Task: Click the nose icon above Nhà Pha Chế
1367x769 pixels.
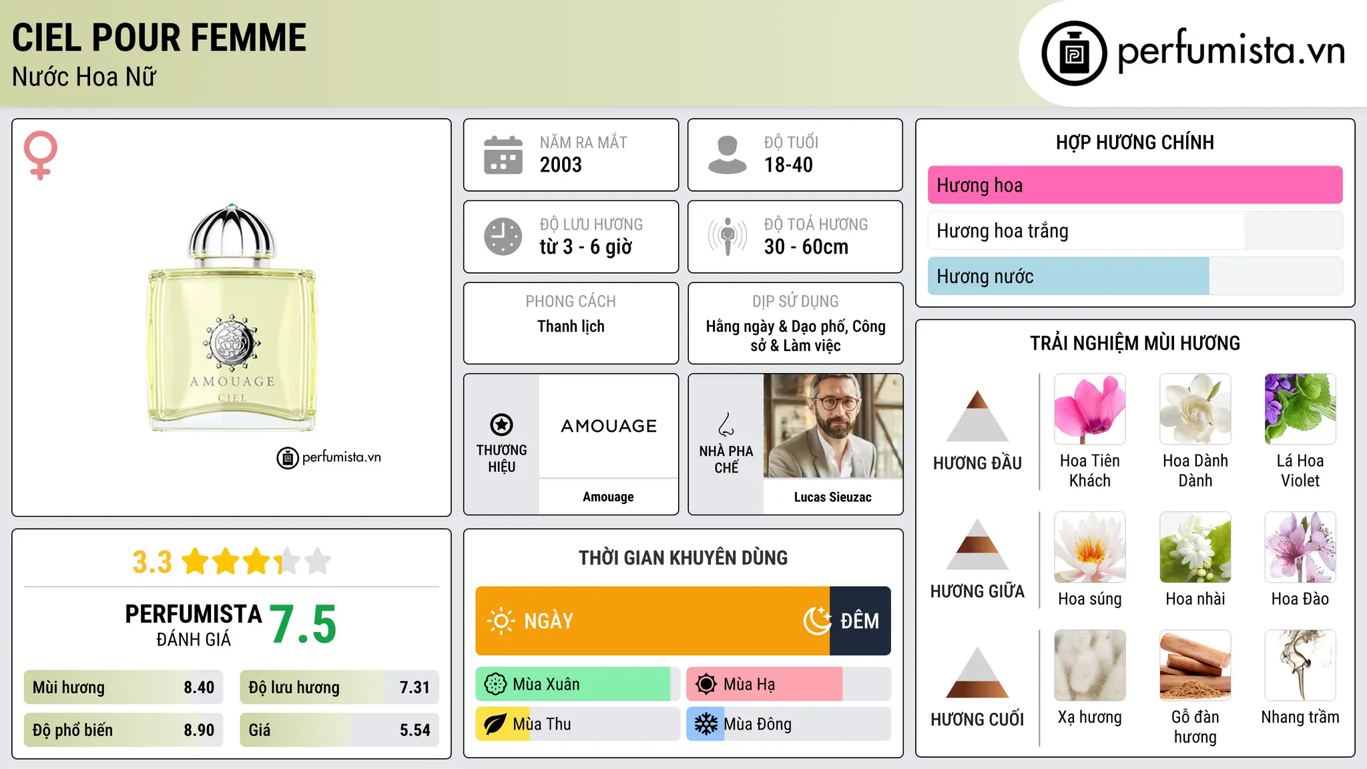Action: pos(726,425)
